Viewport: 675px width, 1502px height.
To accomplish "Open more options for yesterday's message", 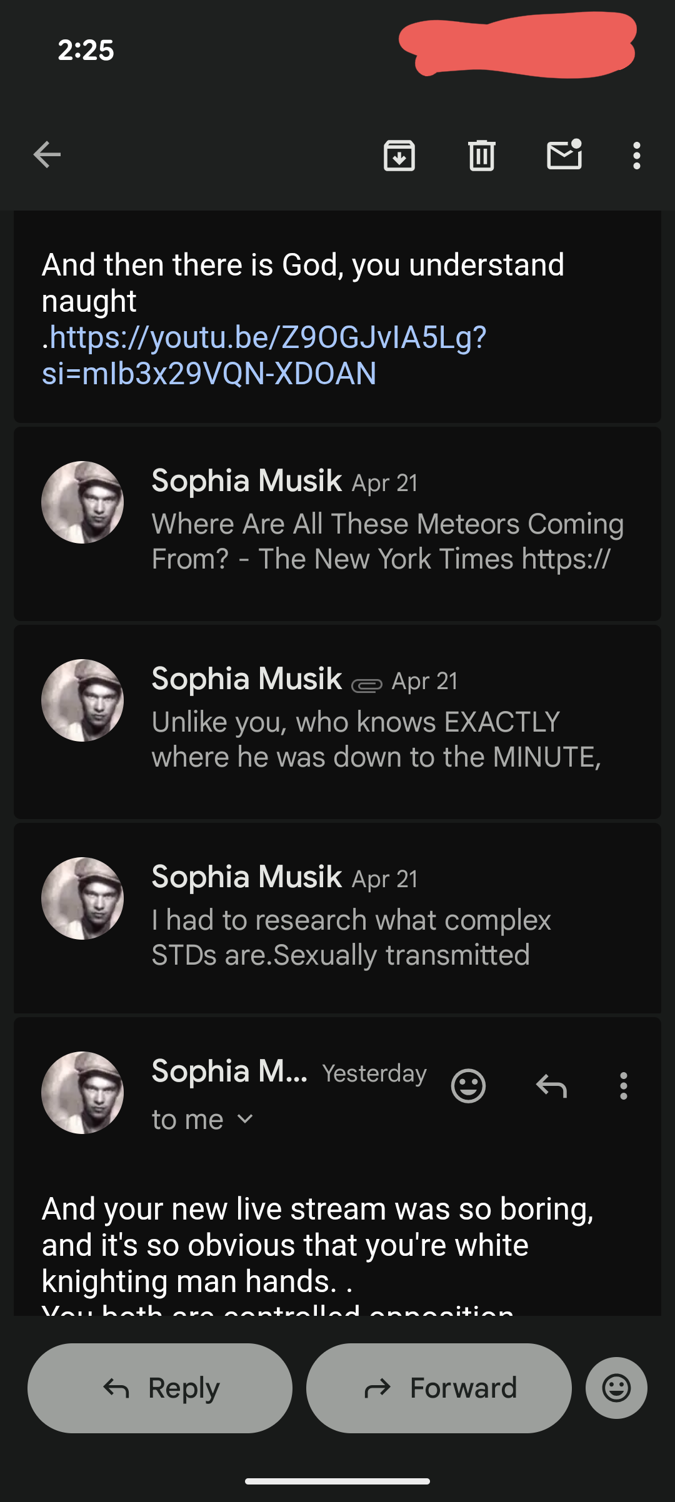I will [623, 1086].
